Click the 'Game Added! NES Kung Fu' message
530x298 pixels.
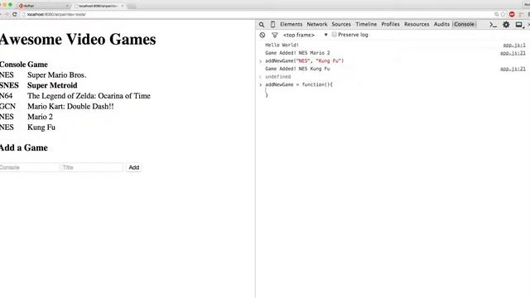[297, 69]
